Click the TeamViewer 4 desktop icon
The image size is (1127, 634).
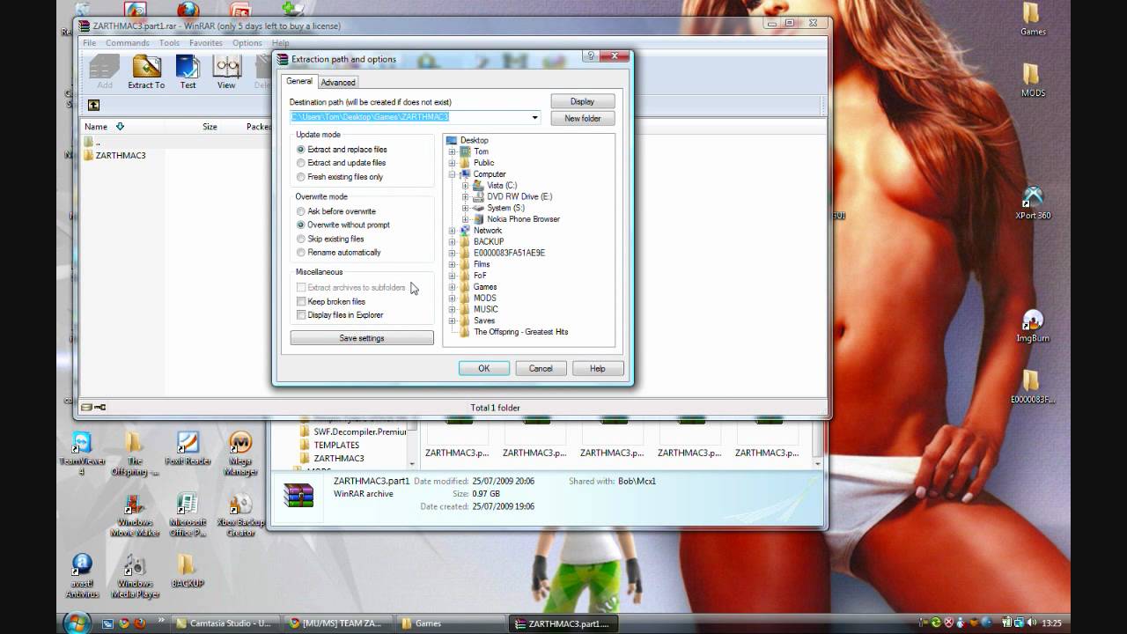(x=82, y=454)
